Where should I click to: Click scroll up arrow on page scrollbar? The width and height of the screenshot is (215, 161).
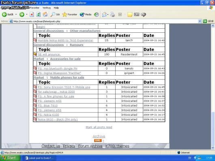tap(213, 25)
